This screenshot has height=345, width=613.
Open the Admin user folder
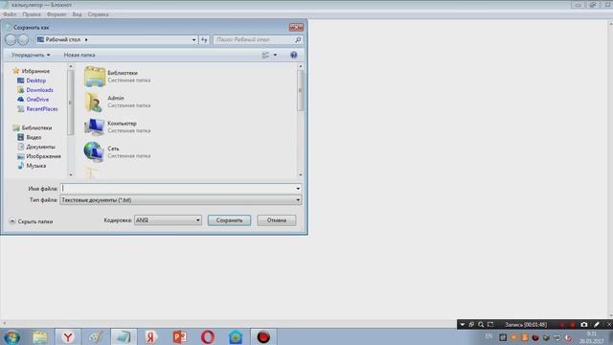point(117,102)
